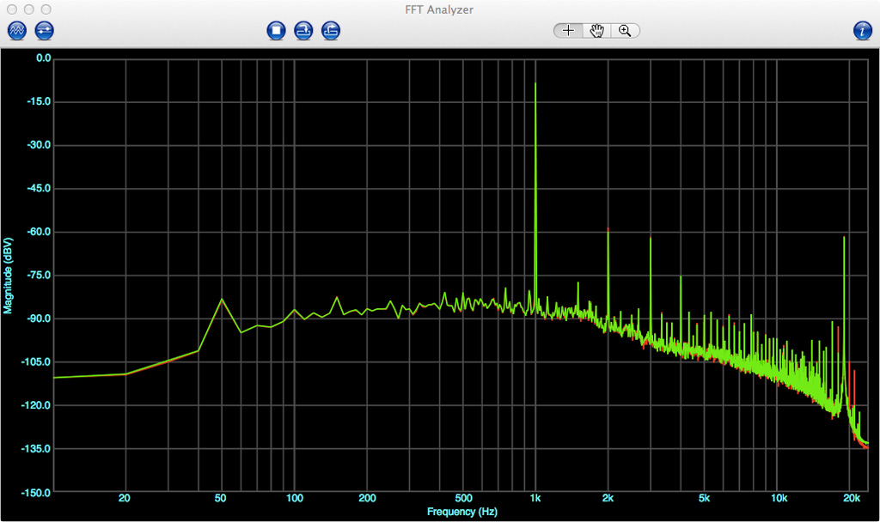Open the blue info inspector button

coord(863,31)
